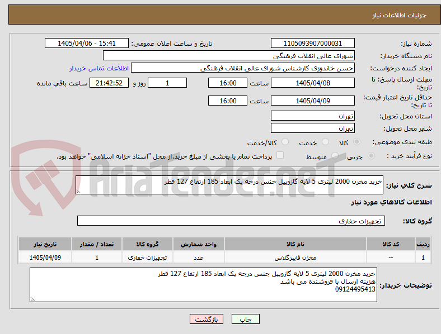Screen dimensions: 441x334
Task: Click the واحد شمارش column header
Action: [x=199, y=244]
